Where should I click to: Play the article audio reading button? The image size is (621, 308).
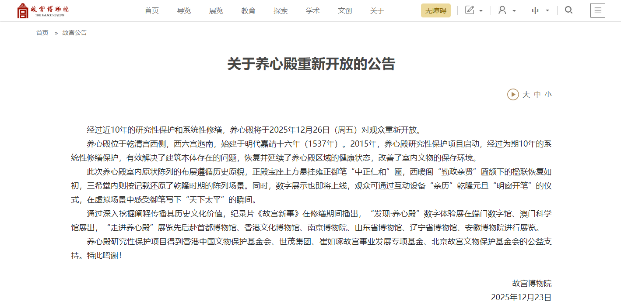coord(512,94)
